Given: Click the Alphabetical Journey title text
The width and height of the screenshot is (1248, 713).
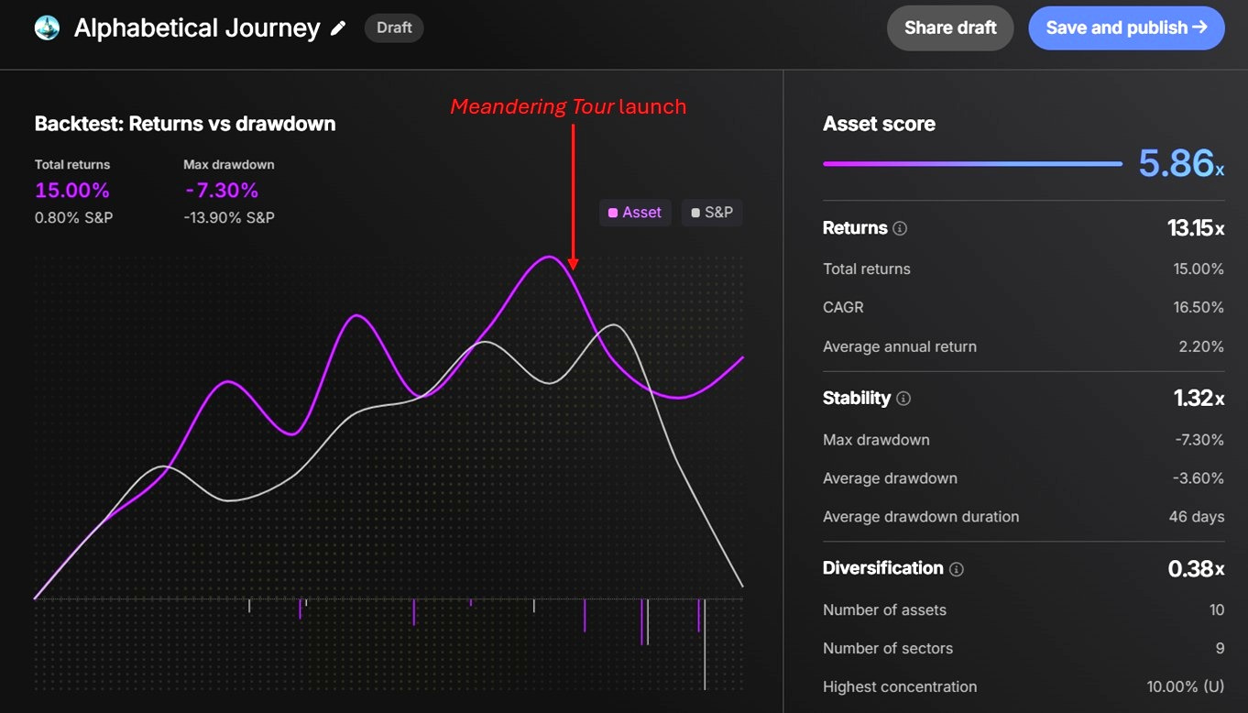Looking at the screenshot, I should 197,28.
